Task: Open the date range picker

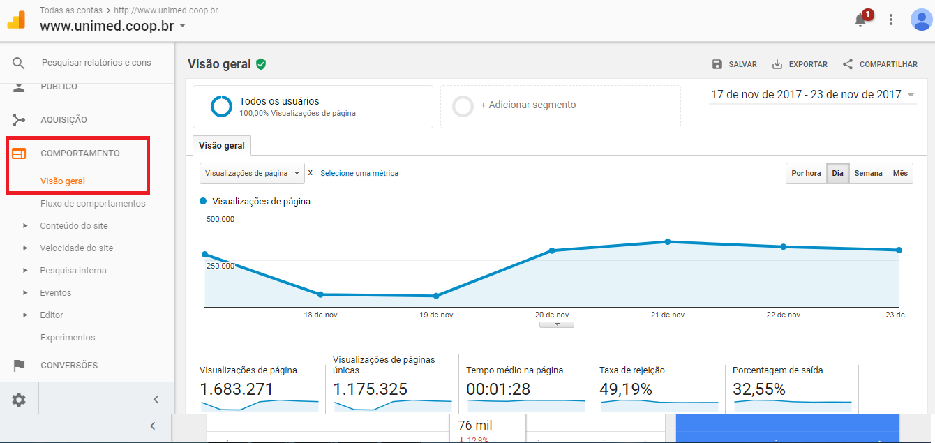Action: point(812,95)
